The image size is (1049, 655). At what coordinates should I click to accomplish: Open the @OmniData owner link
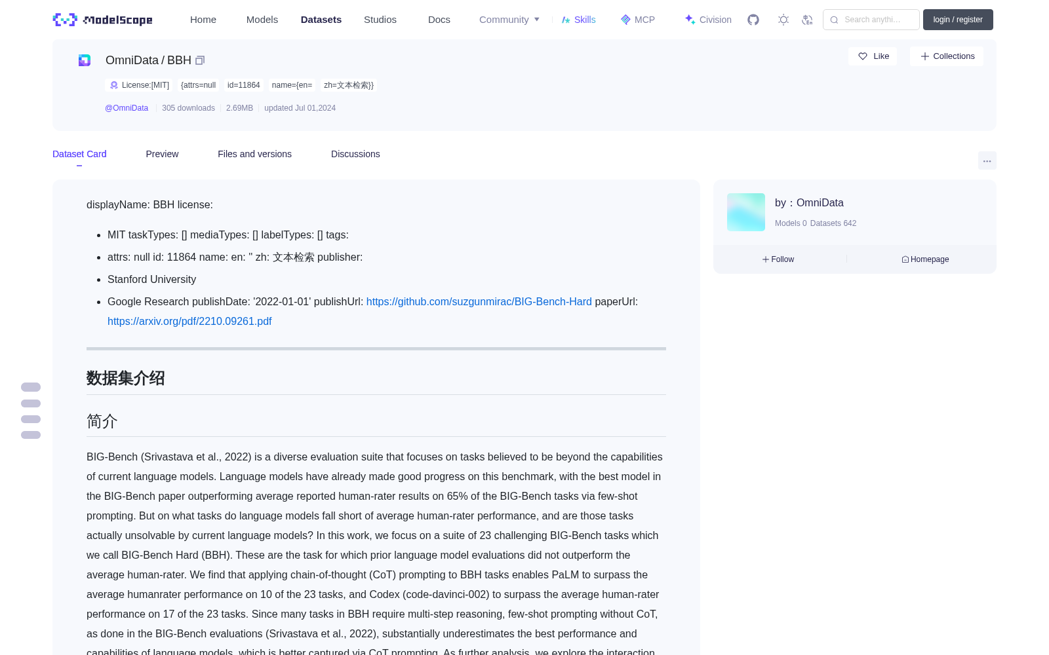[x=127, y=108]
